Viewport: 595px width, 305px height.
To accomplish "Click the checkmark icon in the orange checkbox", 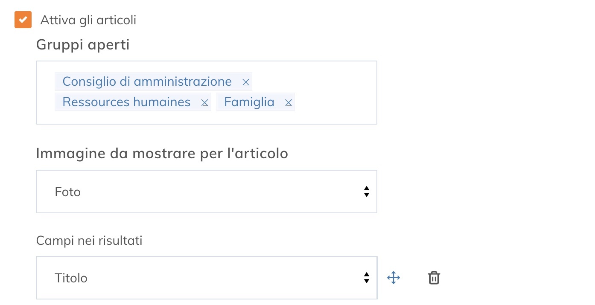I will click(x=23, y=19).
